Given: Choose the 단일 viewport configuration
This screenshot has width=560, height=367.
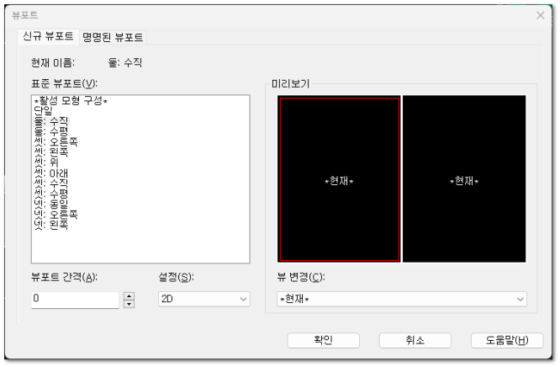Looking at the screenshot, I should [43, 111].
